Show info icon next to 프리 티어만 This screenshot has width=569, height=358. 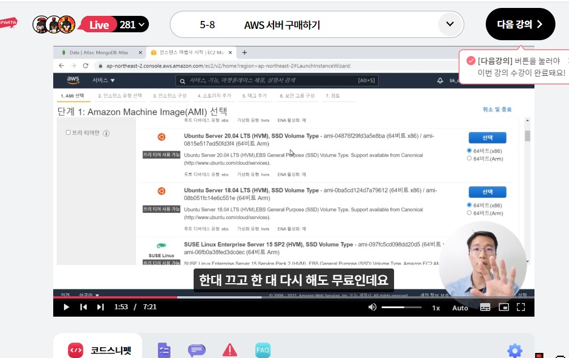pyautogui.click(x=106, y=133)
